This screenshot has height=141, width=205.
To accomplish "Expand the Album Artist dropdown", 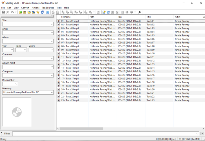I will click(x=52, y=67).
